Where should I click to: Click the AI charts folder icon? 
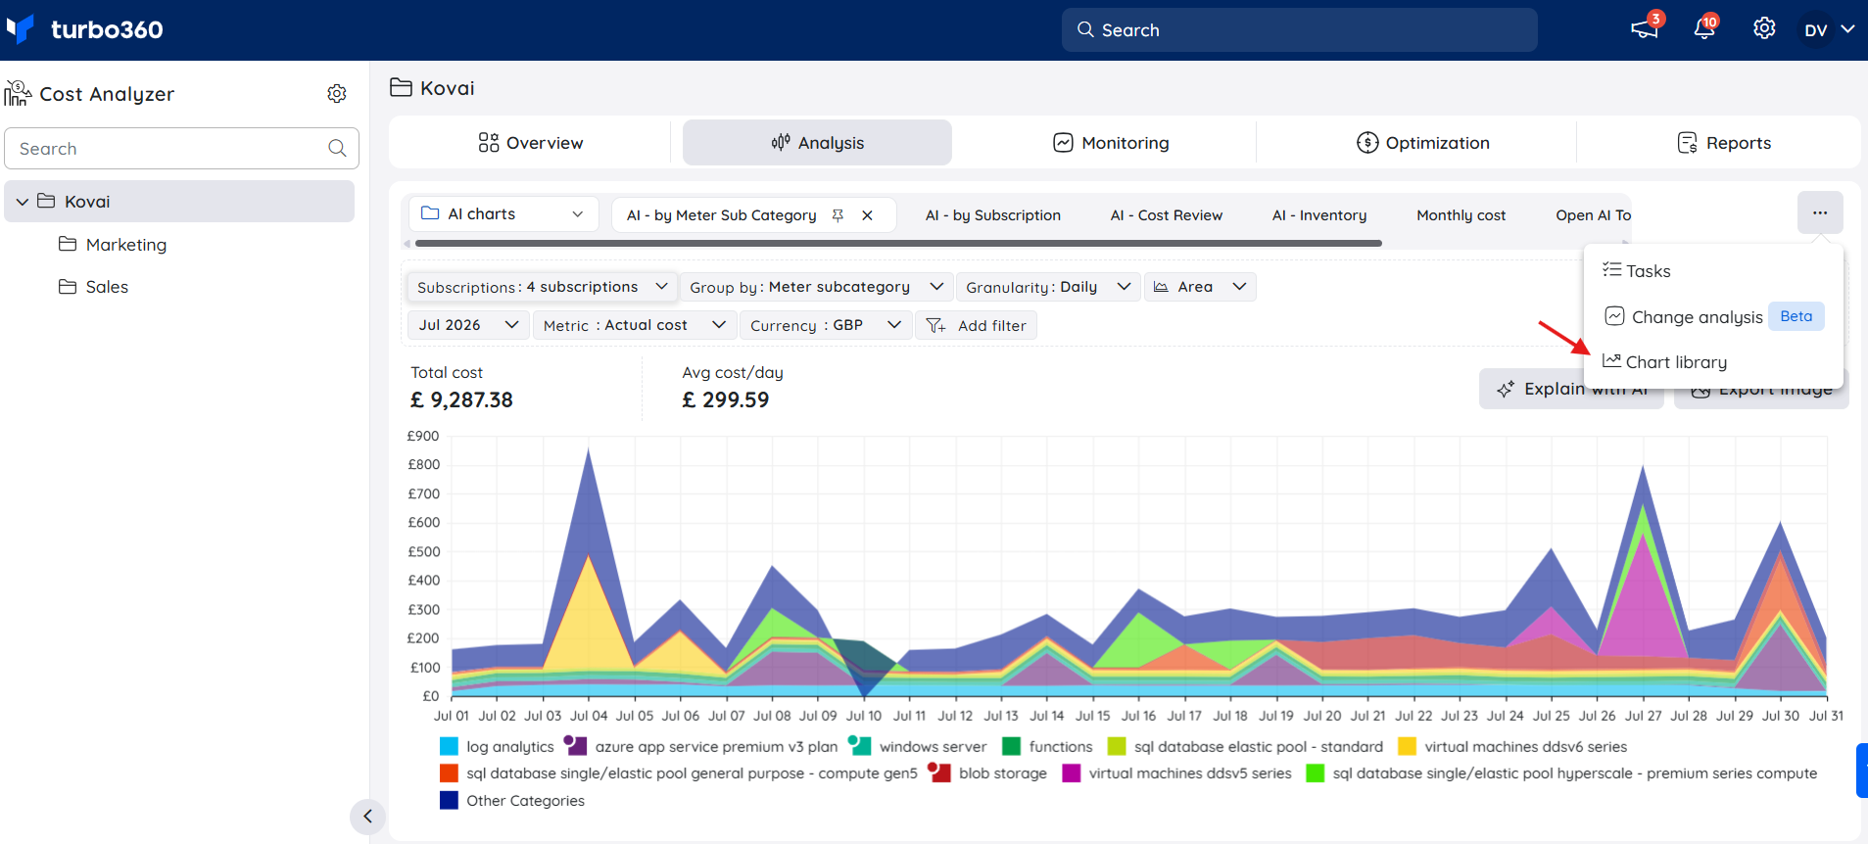(x=430, y=213)
